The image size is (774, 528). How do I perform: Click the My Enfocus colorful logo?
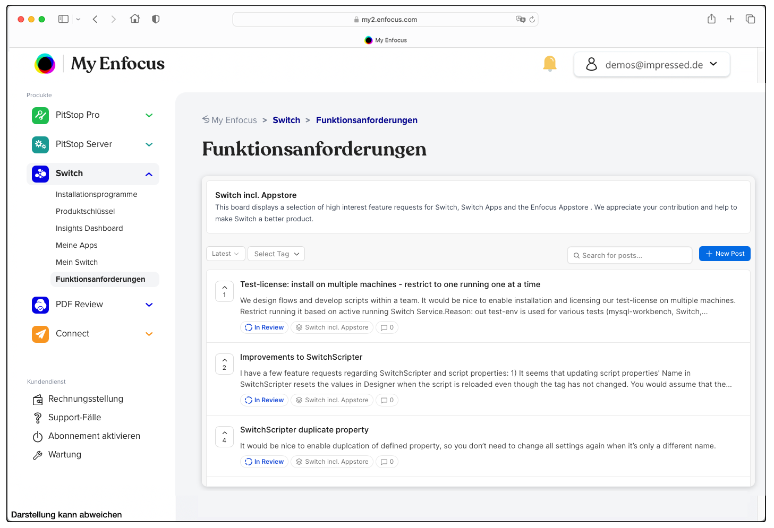(x=45, y=64)
